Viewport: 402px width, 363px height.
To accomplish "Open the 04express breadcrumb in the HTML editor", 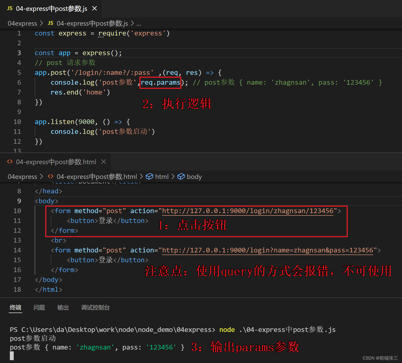I will click(23, 177).
